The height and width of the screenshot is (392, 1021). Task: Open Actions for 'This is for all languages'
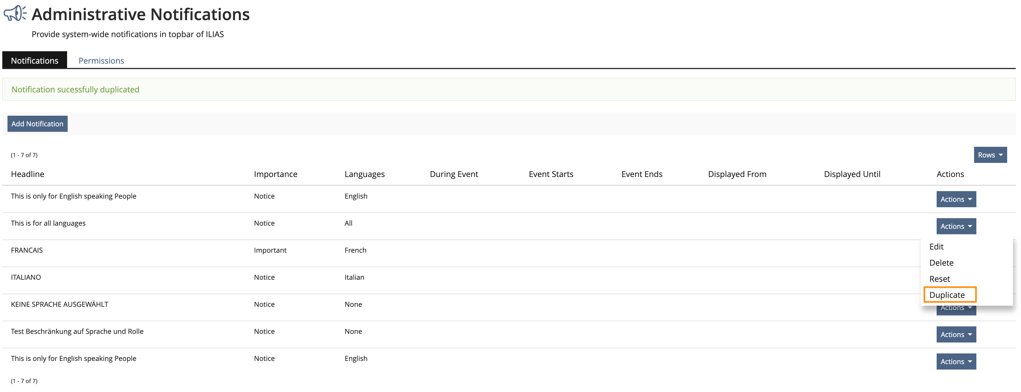click(x=956, y=226)
